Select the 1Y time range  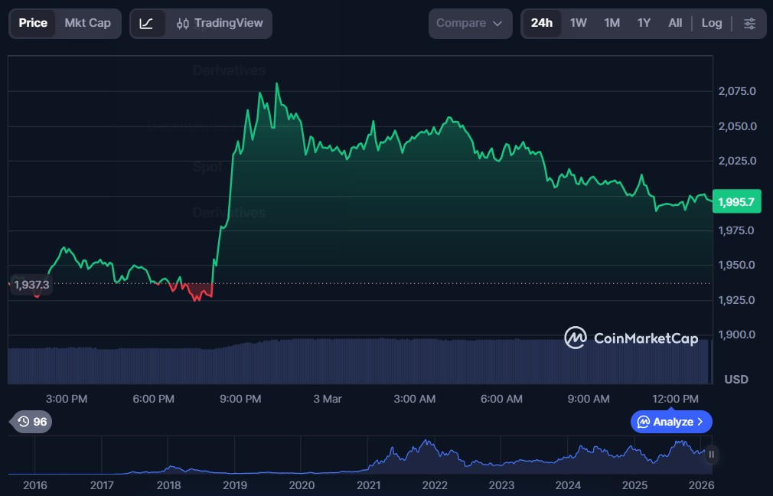[x=644, y=24]
